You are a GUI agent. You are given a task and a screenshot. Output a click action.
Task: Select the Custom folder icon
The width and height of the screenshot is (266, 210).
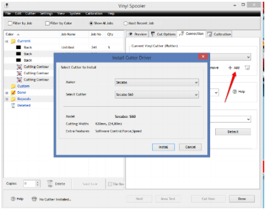(13, 86)
